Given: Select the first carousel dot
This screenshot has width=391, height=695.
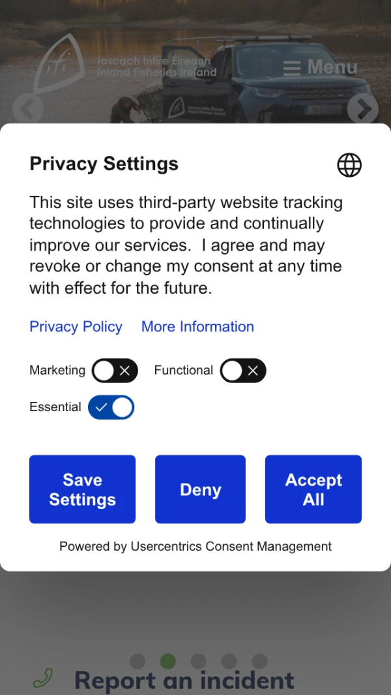Looking at the screenshot, I should (x=138, y=661).
